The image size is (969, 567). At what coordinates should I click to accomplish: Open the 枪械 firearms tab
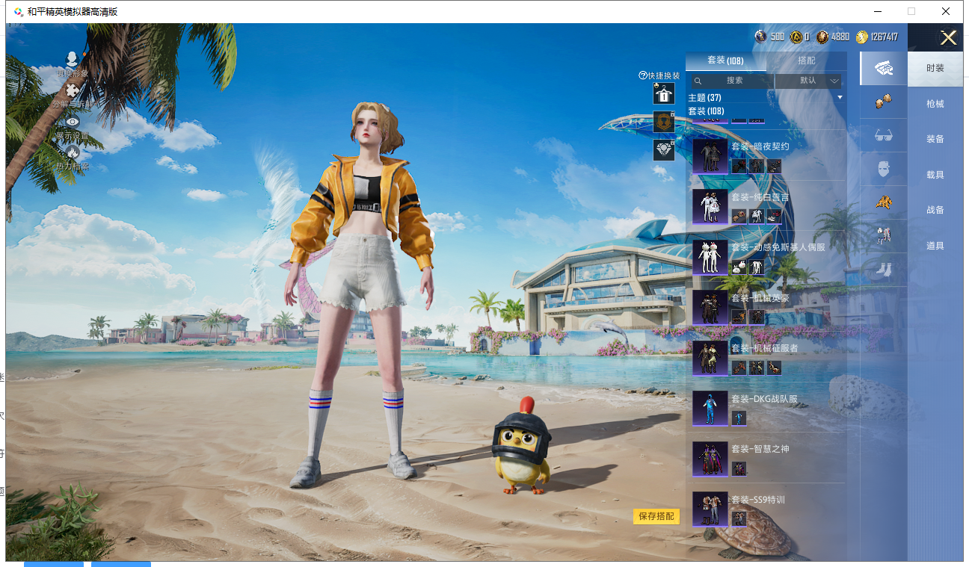pyautogui.click(x=935, y=104)
